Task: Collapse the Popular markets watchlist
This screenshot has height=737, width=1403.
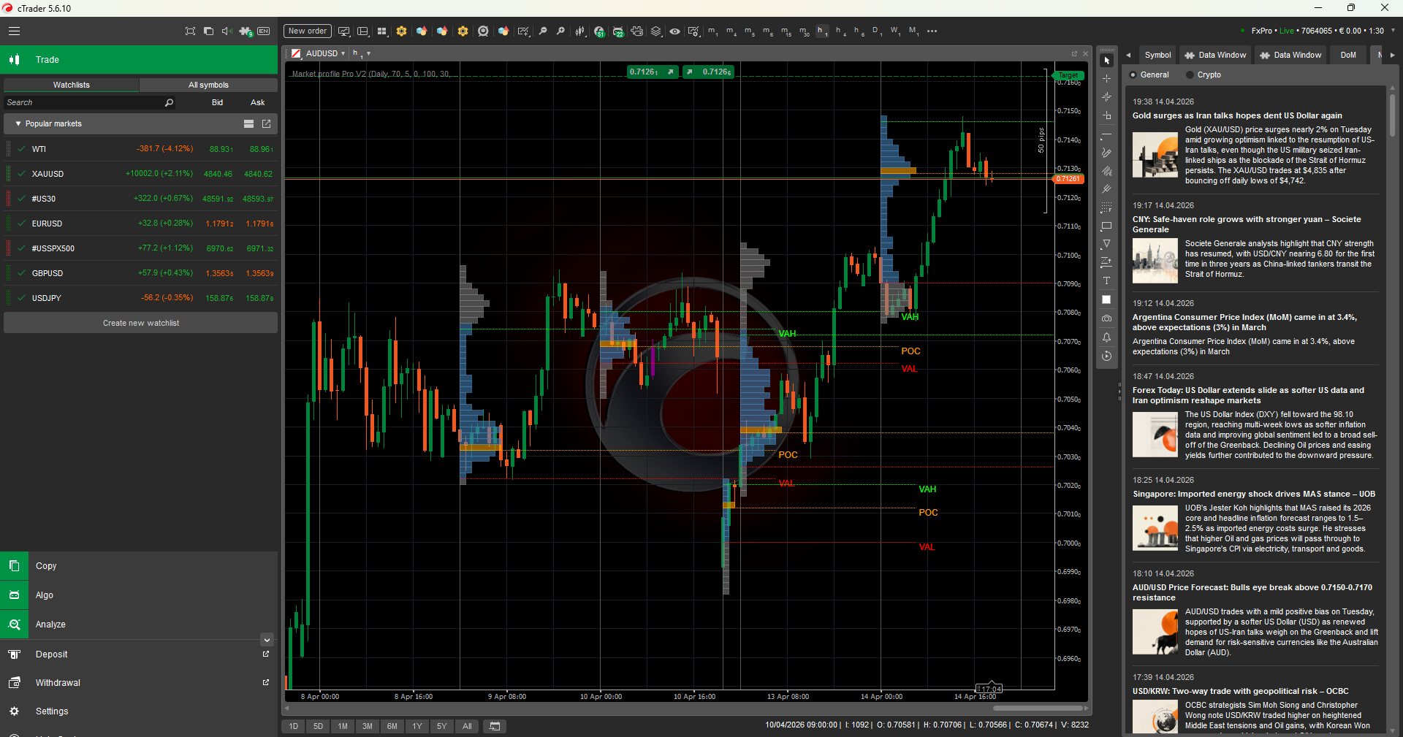Action: point(16,123)
